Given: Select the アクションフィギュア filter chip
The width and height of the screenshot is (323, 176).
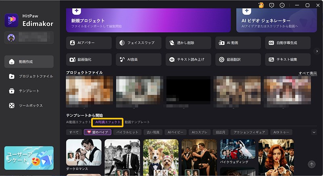Looking at the screenshot, I should [249, 132].
